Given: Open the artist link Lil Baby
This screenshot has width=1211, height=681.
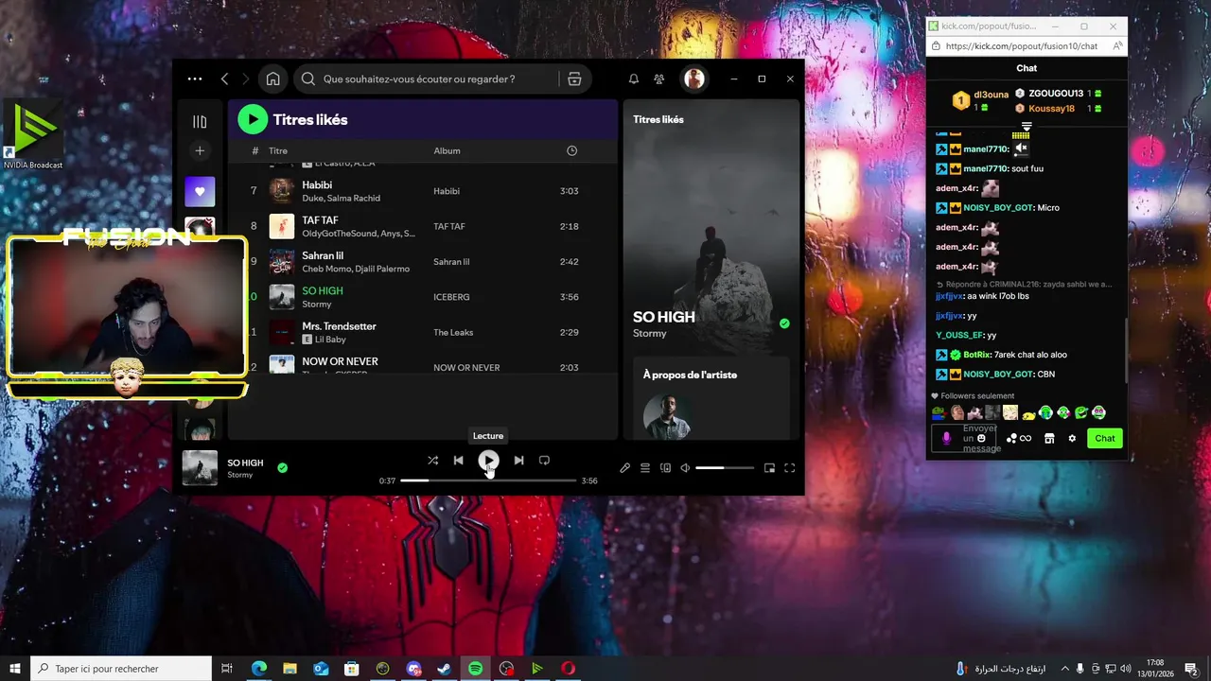Looking at the screenshot, I should click(x=330, y=340).
